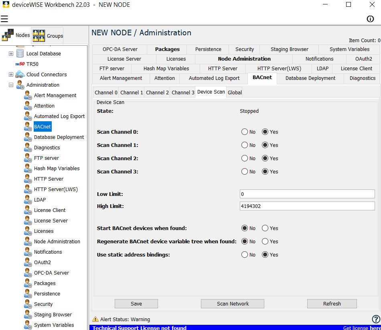Switch to the Global tab
The image size is (381, 330).
click(234, 92)
